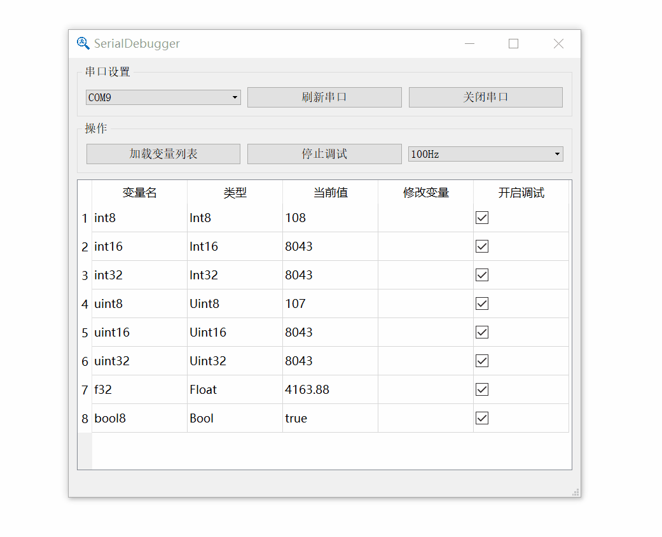Image resolution: width=662 pixels, height=537 pixels.
Task: Uncheck debugging for the int16 row
Action: (x=482, y=246)
